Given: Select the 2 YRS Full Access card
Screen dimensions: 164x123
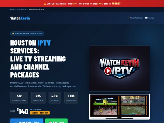Looking at the screenshot, I should point(71,97).
